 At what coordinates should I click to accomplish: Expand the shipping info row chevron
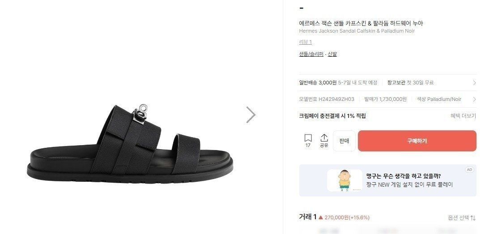(474, 83)
